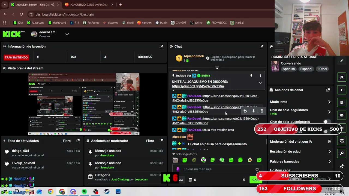Open Spotify from the taskbar
This screenshot has height=196, width=349.
(x=84, y=192)
